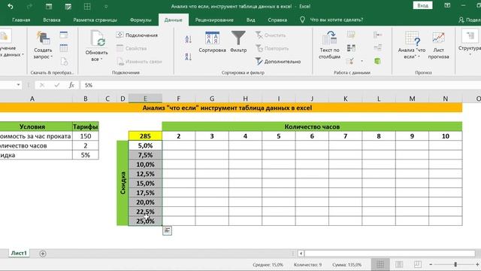This screenshot has width=481, height=271.
Task: Sort ascending A to Я
Action: [x=189, y=39]
